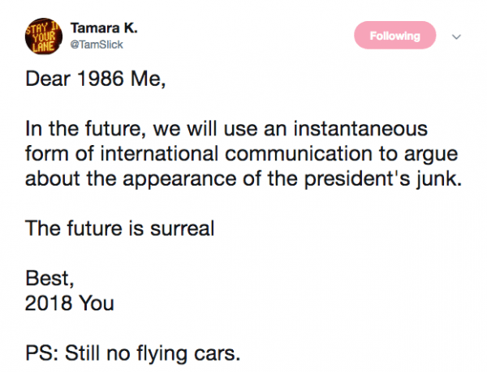The width and height of the screenshot is (487, 372).
Task: Click the signature "2018 You"
Action: click(x=71, y=305)
